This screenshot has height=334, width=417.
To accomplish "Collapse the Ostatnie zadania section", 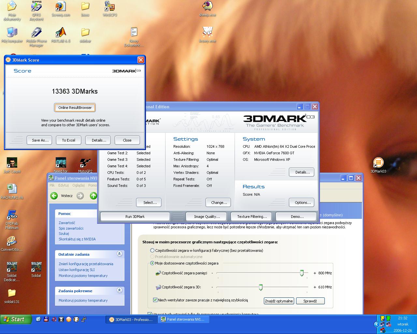I will [x=119, y=254].
